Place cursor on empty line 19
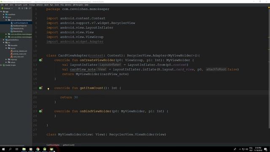Screen dimensions: 270x152 [x=150, y=93]
